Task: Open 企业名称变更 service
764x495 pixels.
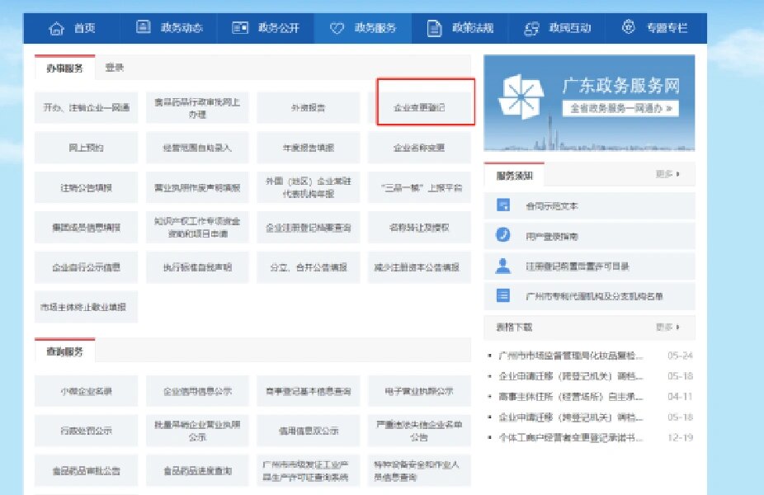Action: tap(419, 148)
